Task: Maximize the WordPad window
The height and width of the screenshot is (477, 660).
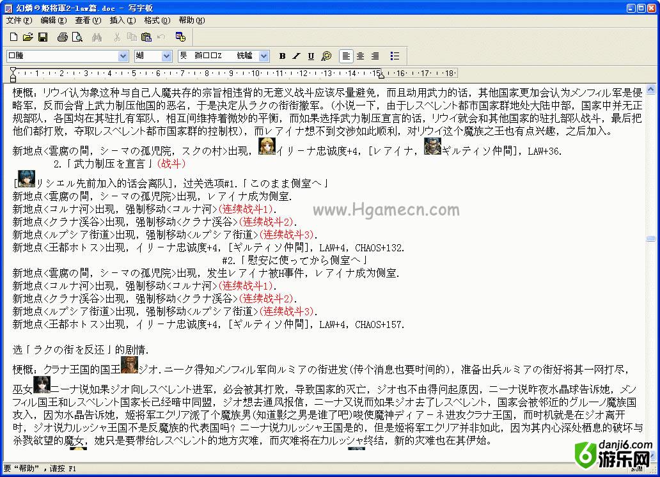Action: tap(641, 8)
